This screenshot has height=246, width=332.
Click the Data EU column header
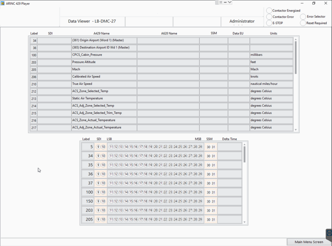click(238, 33)
